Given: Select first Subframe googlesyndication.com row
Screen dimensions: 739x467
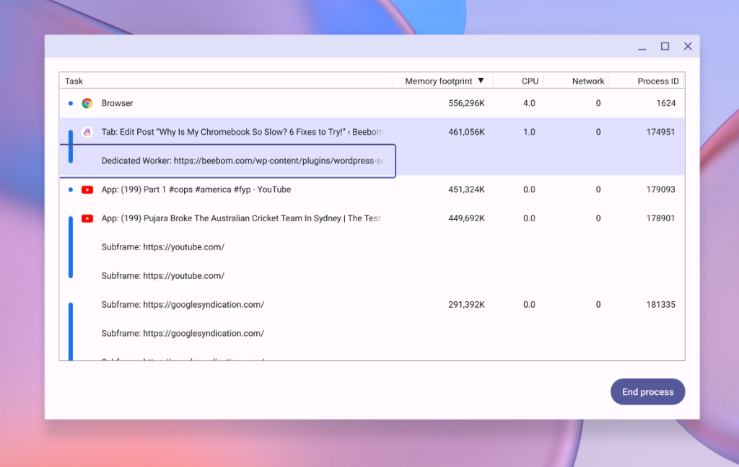Looking at the screenshot, I should (372, 305).
